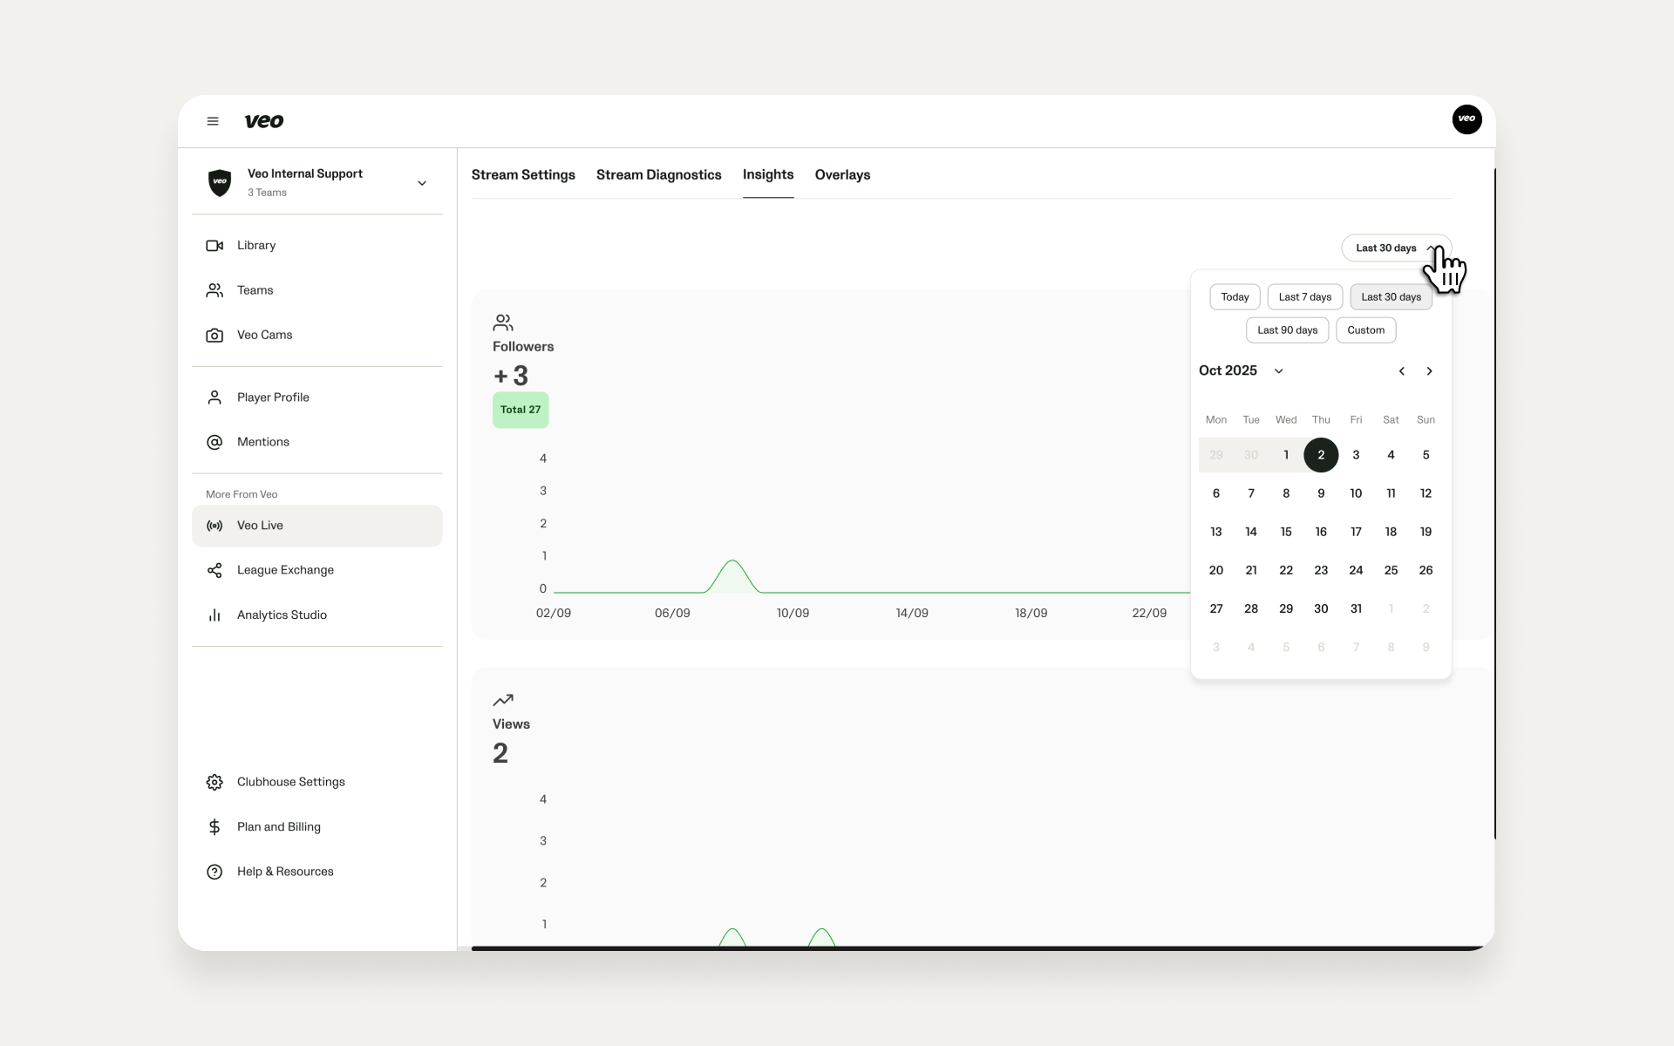Click the Analytics Studio bar chart icon

coord(214,615)
